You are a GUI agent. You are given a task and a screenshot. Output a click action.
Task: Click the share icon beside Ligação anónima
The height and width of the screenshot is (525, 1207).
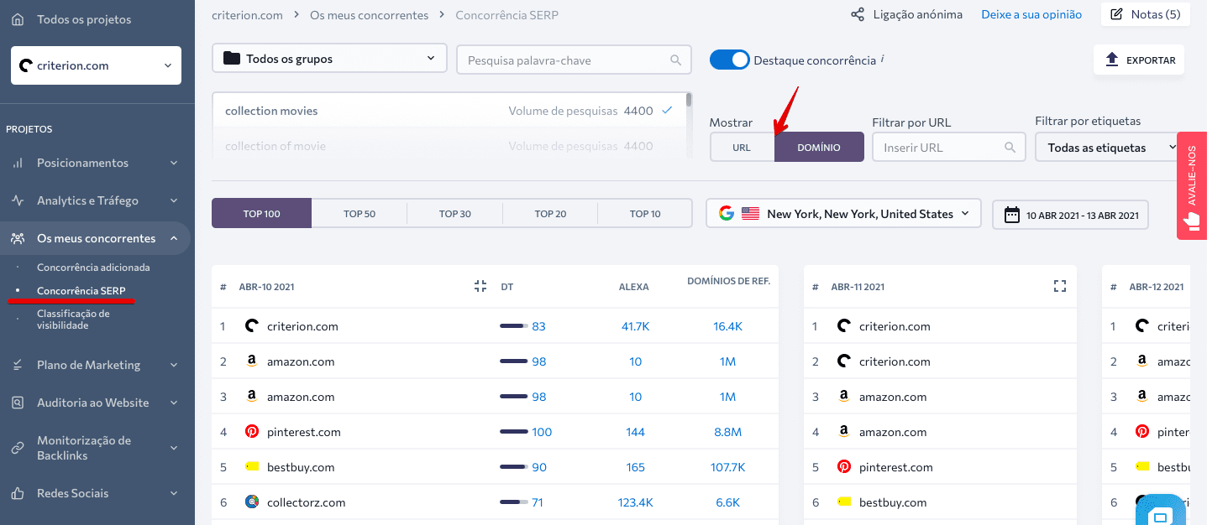point(858,14)
